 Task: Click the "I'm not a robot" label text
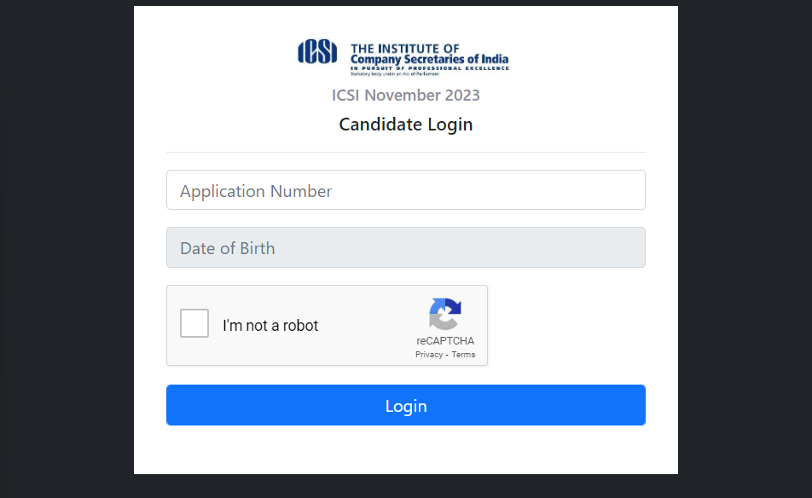click(270, 326)
